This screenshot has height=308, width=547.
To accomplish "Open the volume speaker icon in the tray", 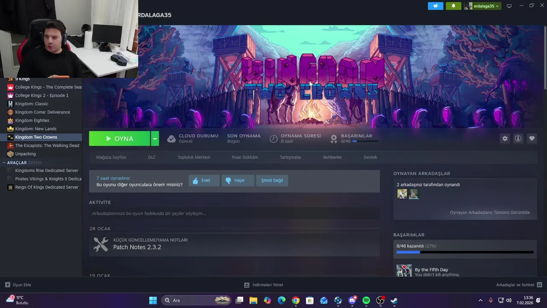I will [x=509, y=300].
